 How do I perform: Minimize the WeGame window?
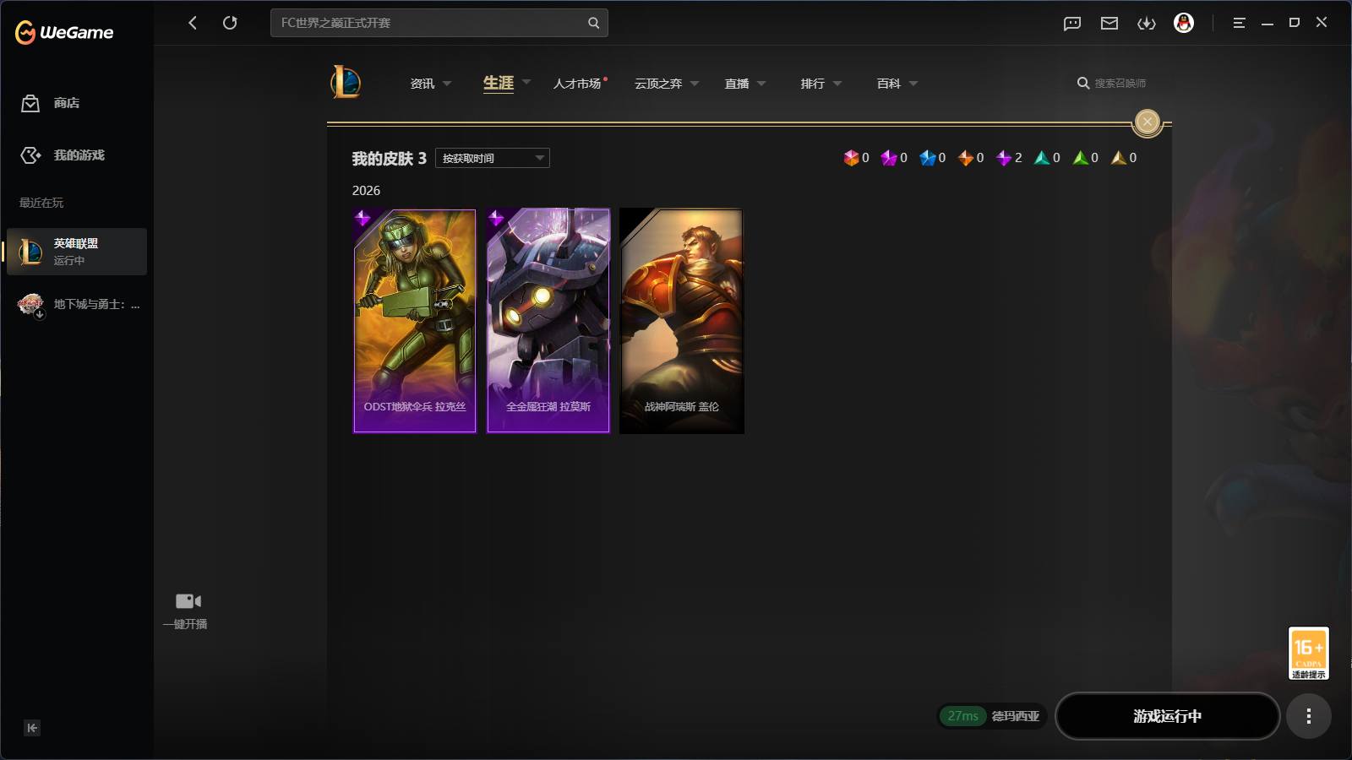1267,23
